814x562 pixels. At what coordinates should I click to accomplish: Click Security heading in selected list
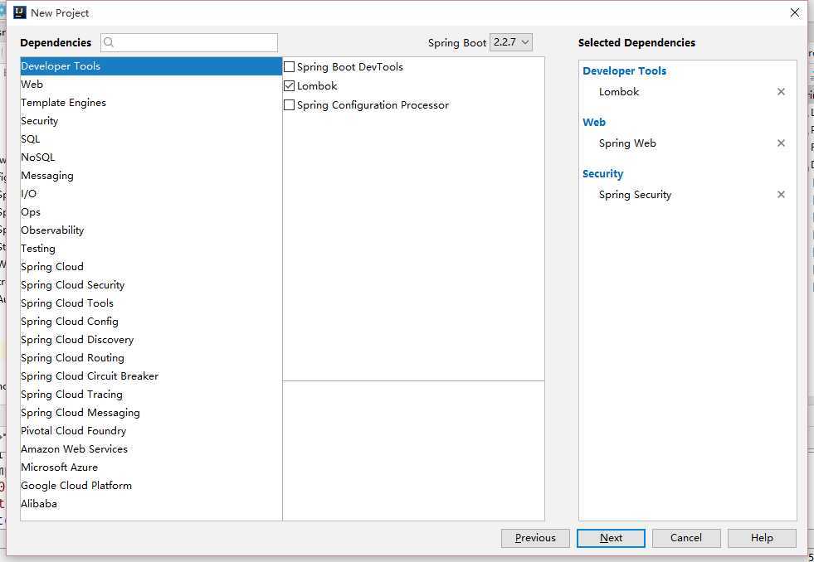[x=602, y=174]
